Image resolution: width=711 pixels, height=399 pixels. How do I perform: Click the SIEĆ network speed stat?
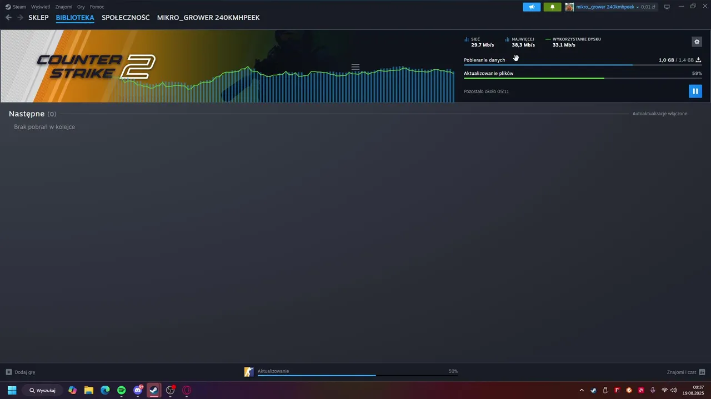click(479, 42)
